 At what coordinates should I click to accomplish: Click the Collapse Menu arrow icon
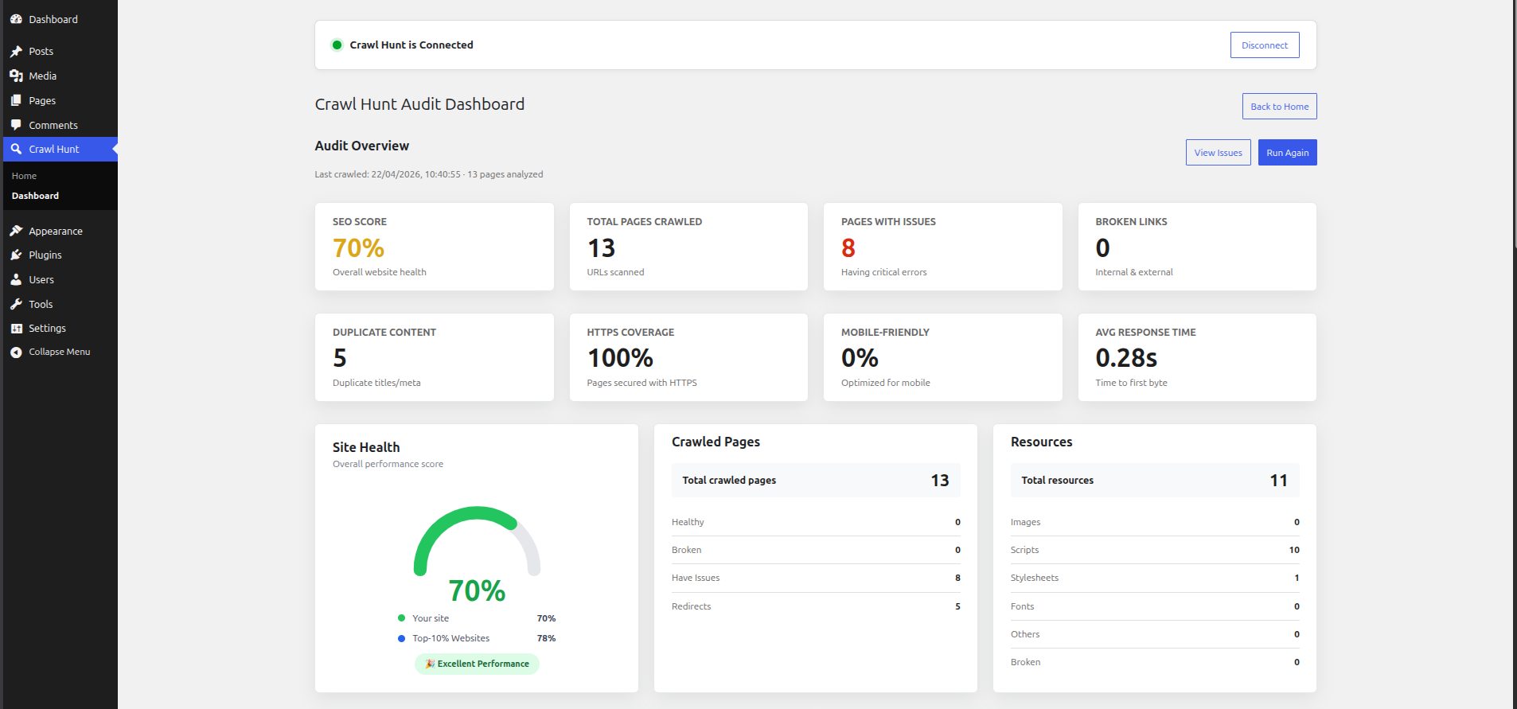(x=16, y=352)
